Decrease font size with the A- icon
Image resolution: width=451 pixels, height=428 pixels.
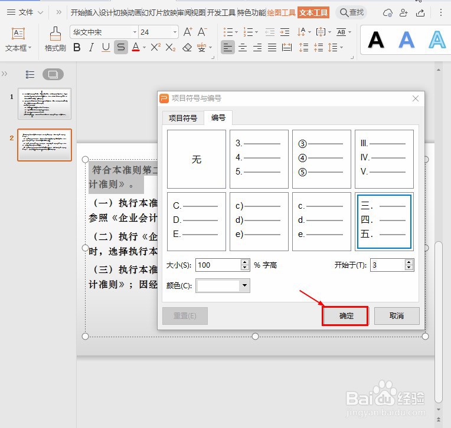coord(202,32)
